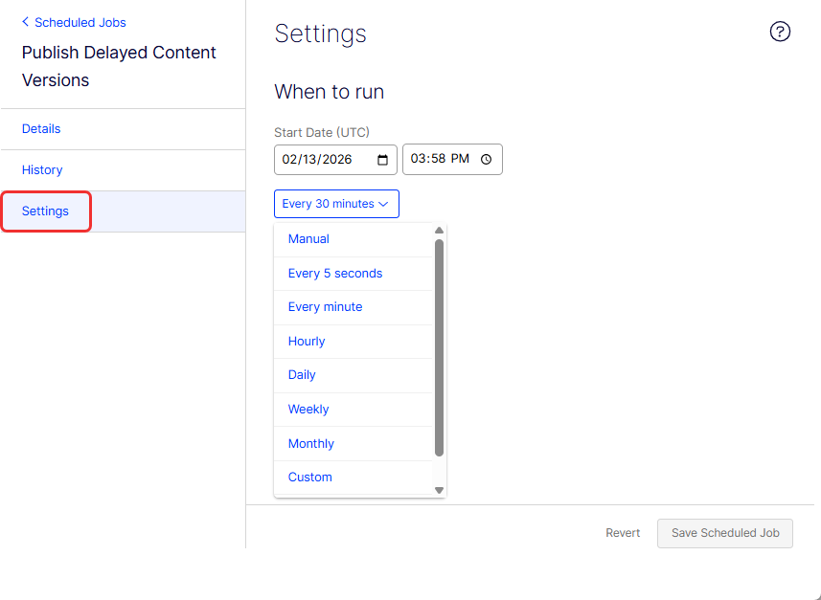This screenshot has height=600, width=821.
Task: Click the dropdown list scrollbar thumb
Action: tap(440, 348)
